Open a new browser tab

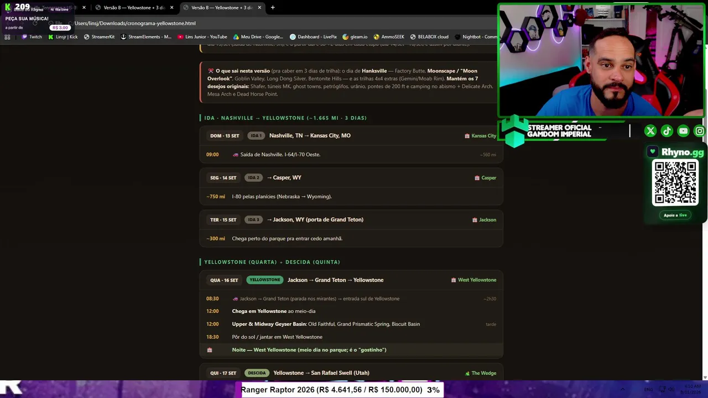coord(273,8)
